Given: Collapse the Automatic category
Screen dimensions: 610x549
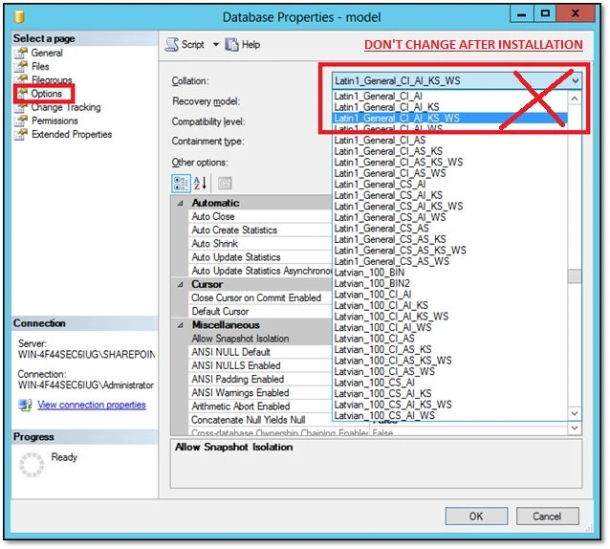Looking at the screenshot, I should [x=180, y=203].
